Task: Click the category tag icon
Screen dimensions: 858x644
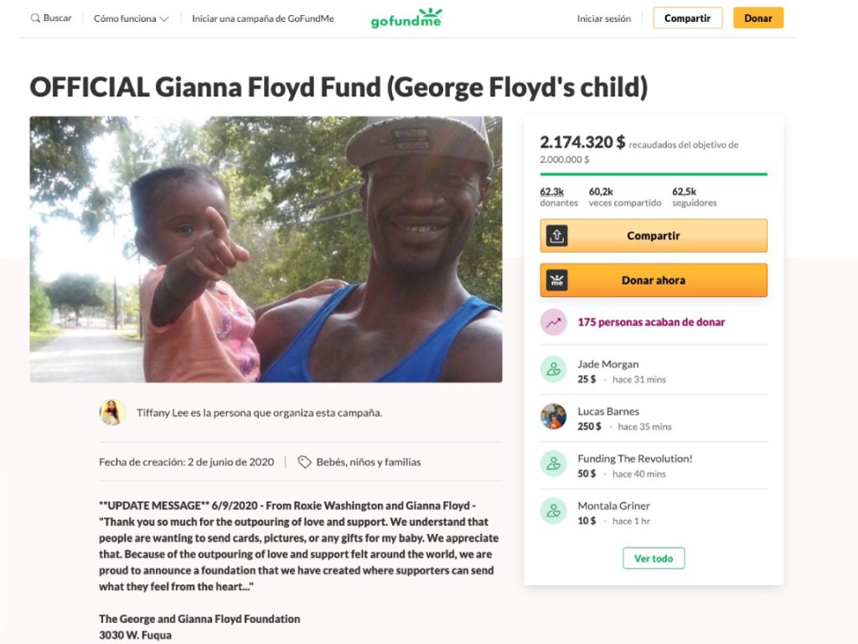Action: 305,462
